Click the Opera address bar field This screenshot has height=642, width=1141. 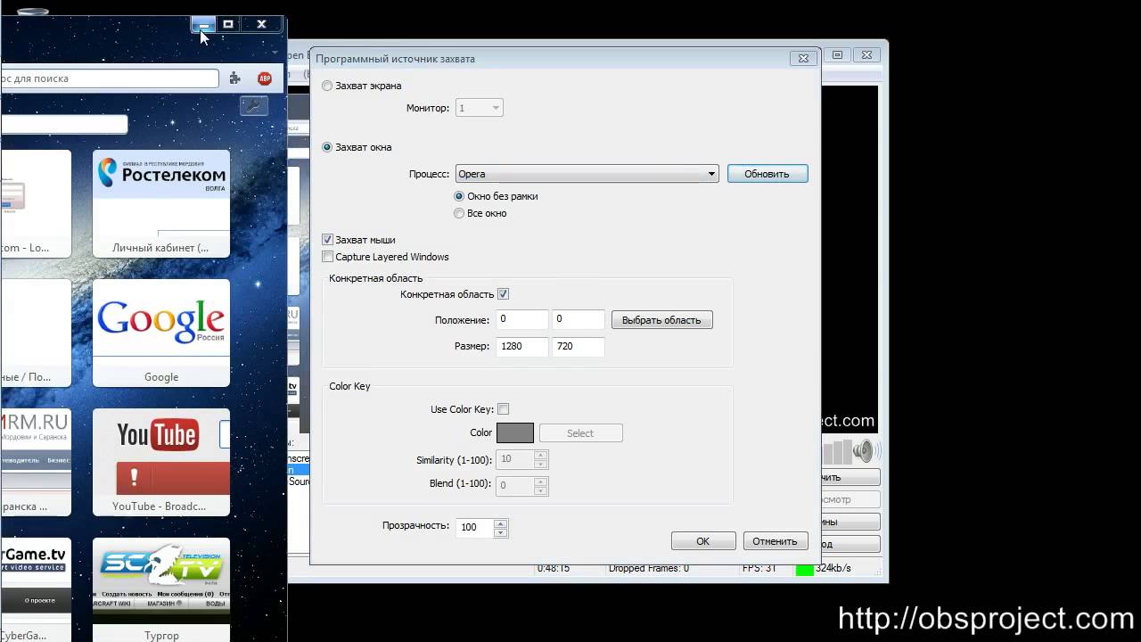(110, 78)
